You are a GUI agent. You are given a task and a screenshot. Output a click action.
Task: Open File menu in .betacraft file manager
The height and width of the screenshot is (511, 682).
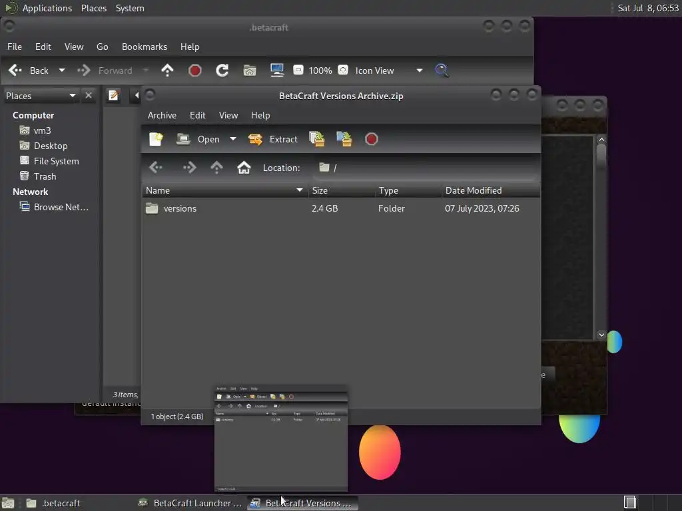point(15,47)
